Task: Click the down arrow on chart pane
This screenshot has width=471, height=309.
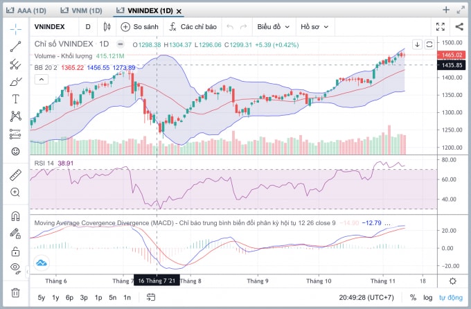Action: point(417,45)
